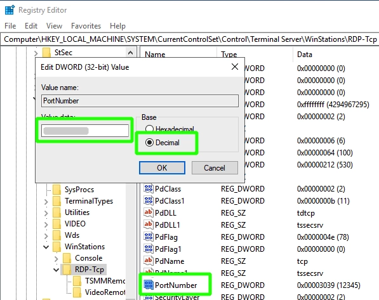
Task: Click the Console folder icon
Action: (67, 258)
